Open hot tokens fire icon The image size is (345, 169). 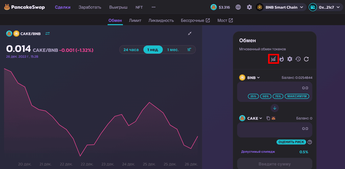[x=282, y=59]
